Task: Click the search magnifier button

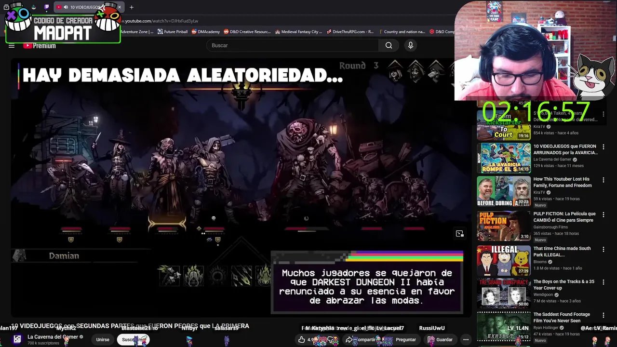Action: point(389,45)
